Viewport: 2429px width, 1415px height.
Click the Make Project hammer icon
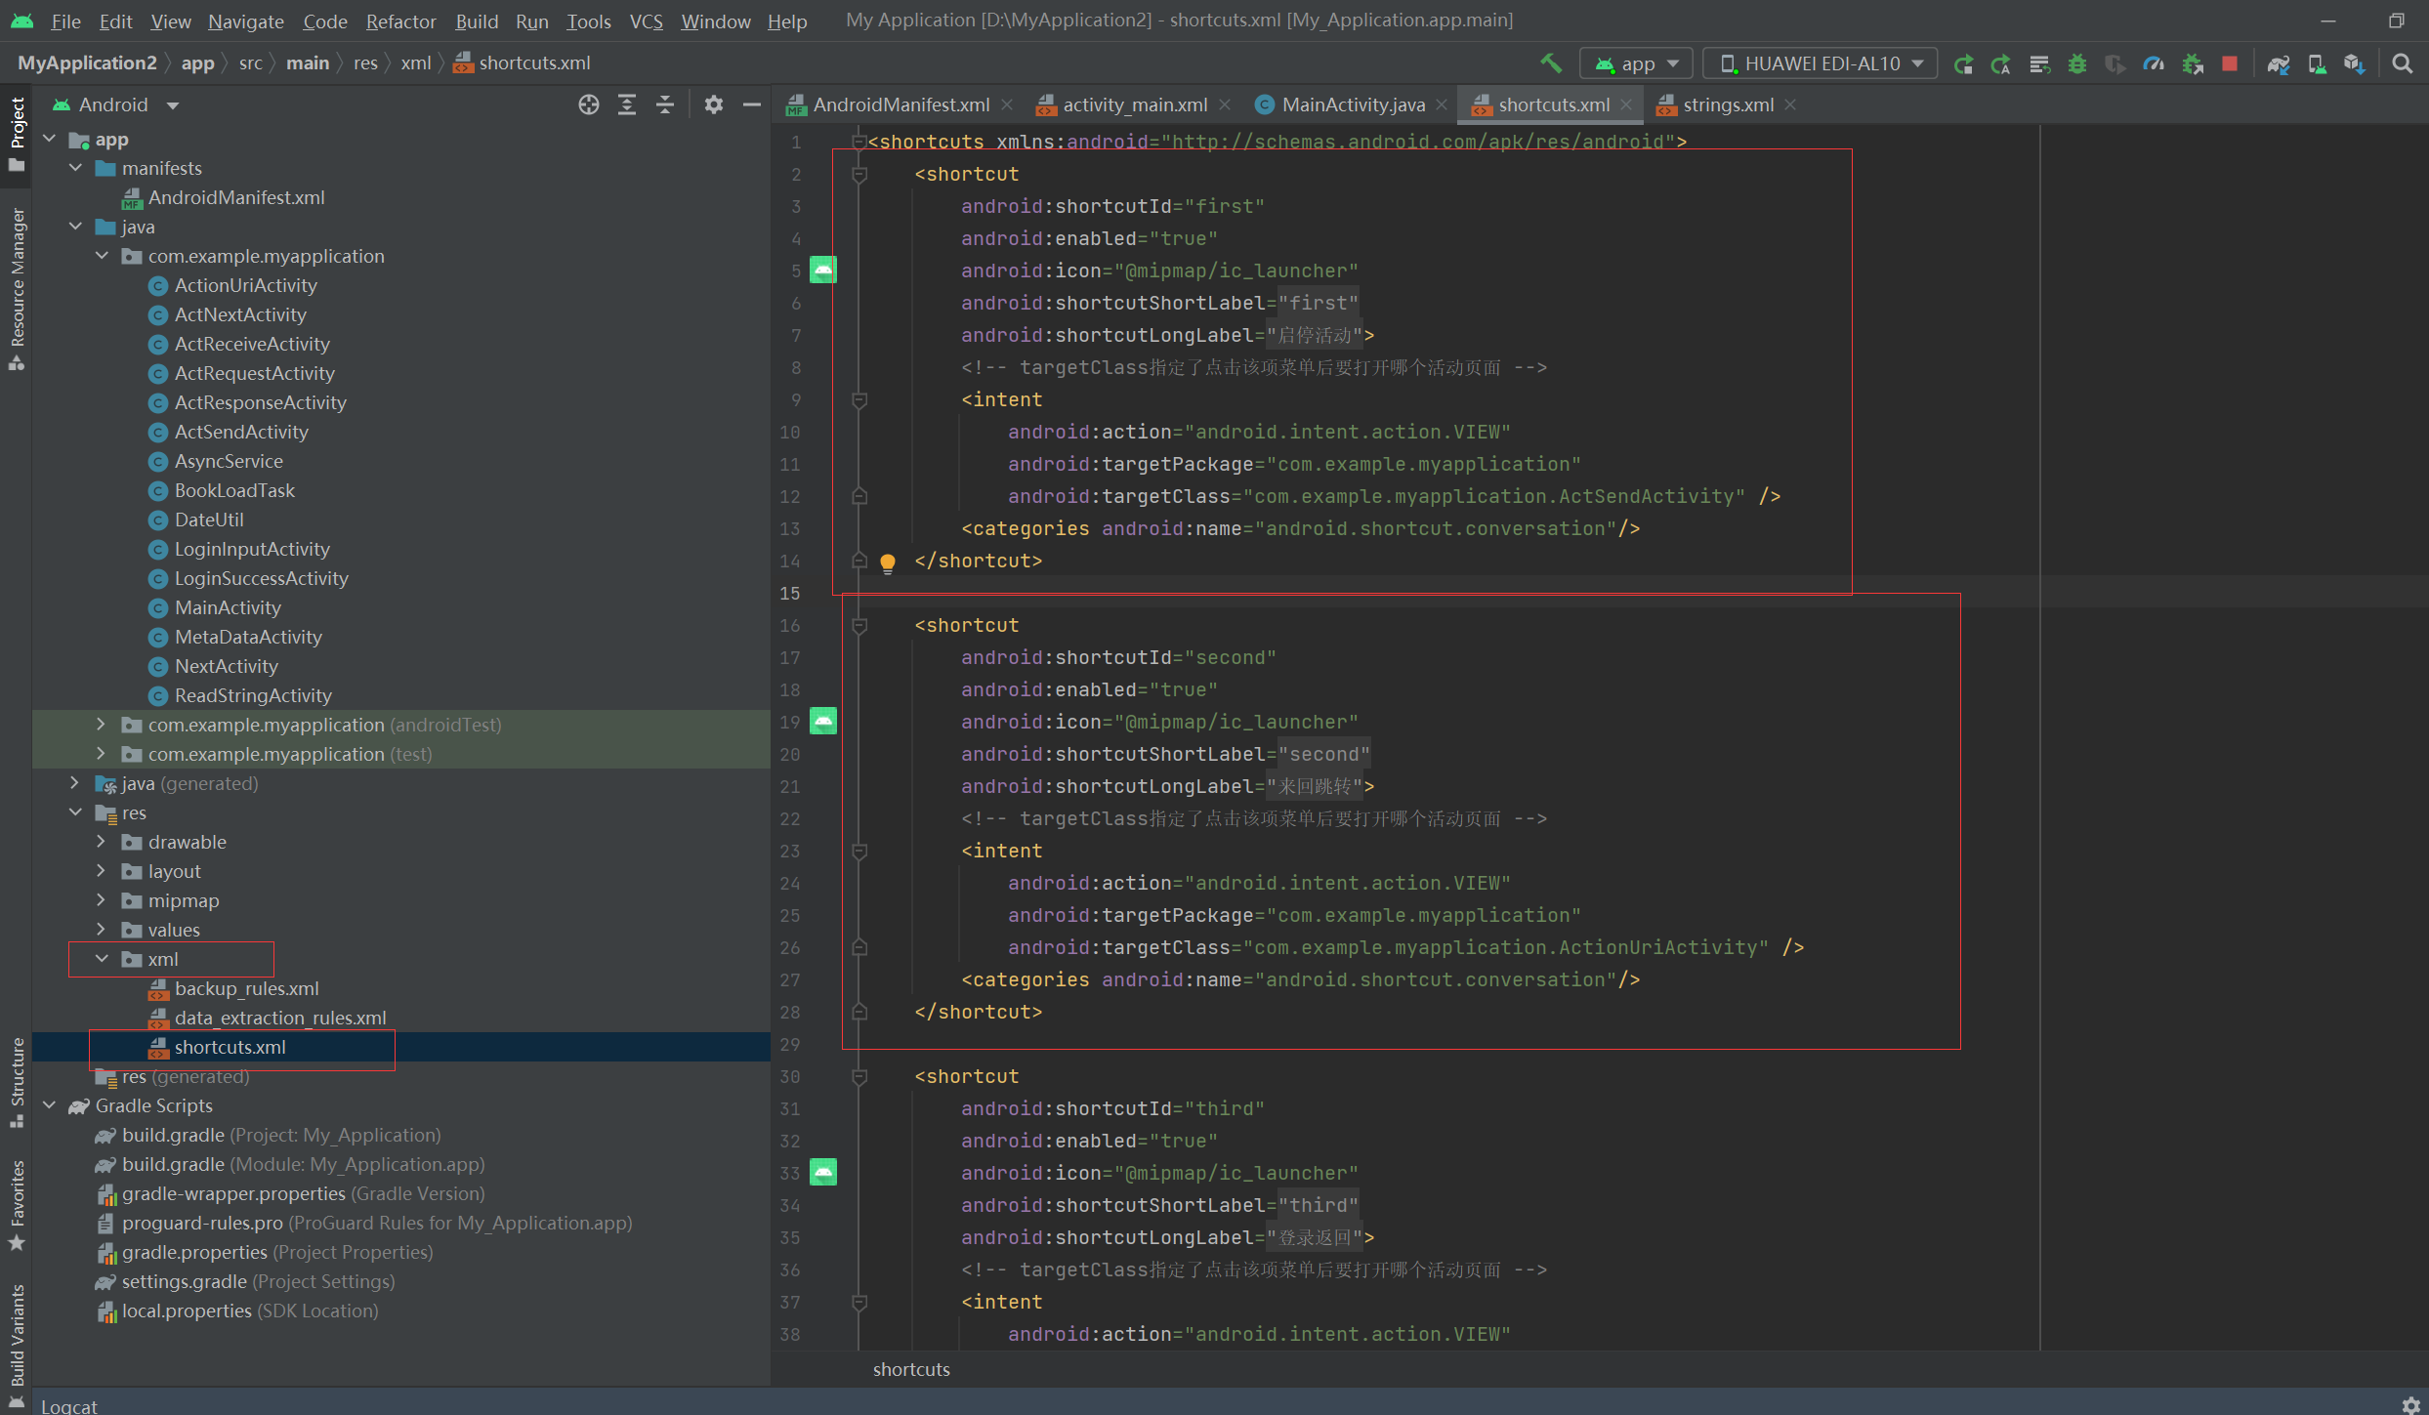coord(1550,63)
